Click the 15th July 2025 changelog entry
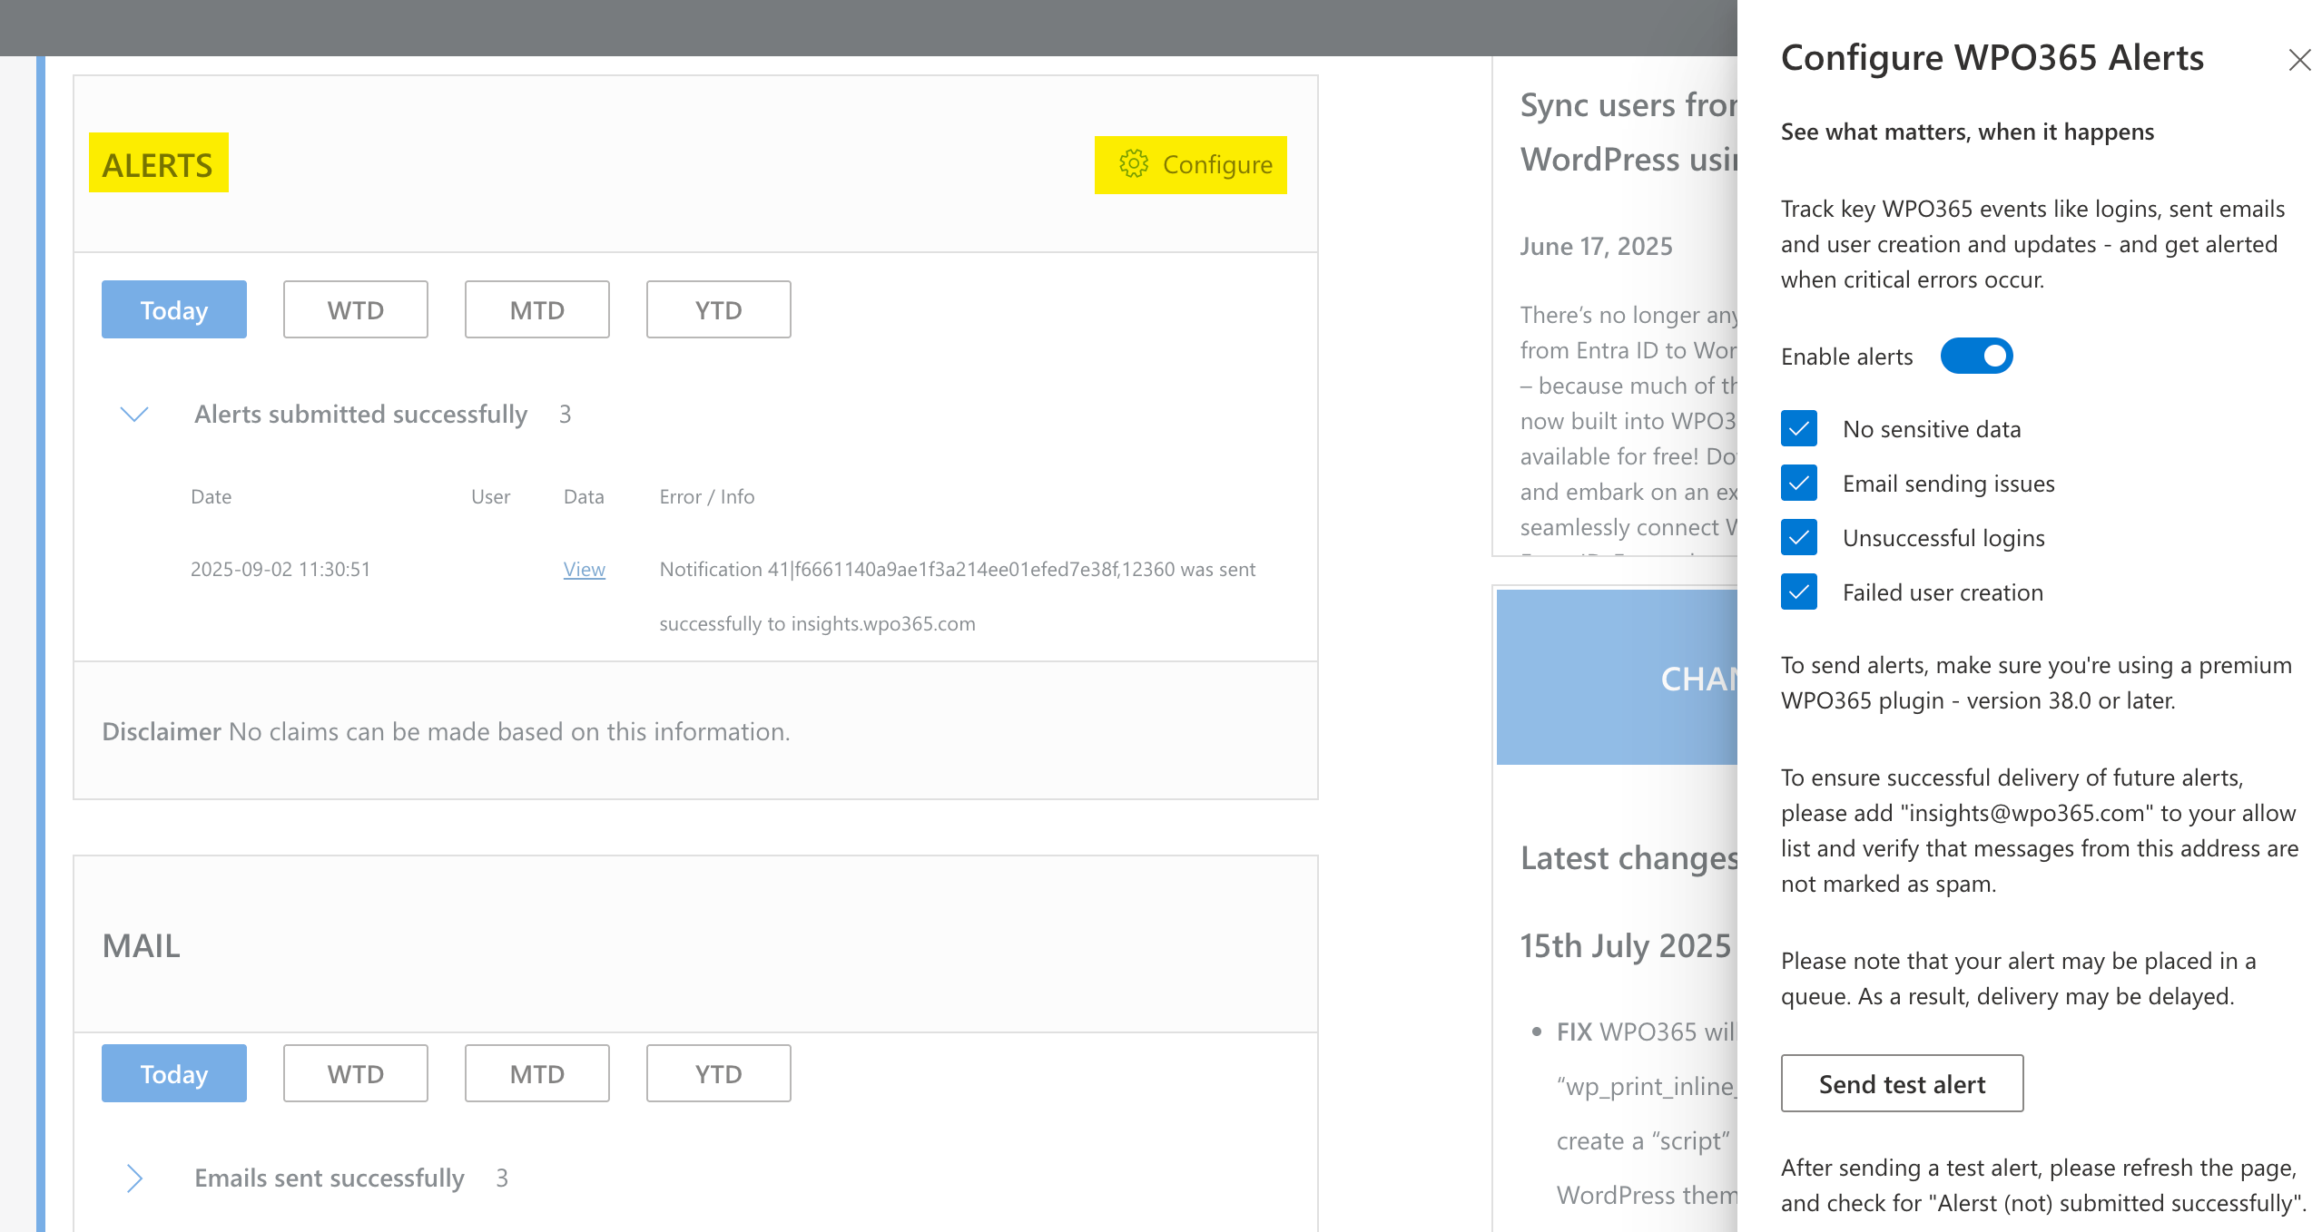This screenshot has width=2322, height=1232. click(1626, 946)
